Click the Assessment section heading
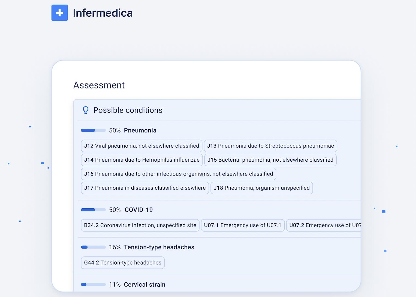Viewport: 416px width, 297px height. pos(99,85)
